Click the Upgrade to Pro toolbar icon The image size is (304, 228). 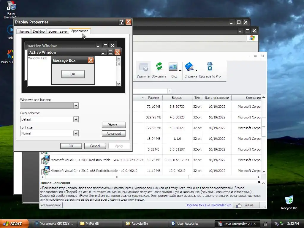tap(210, 67)
